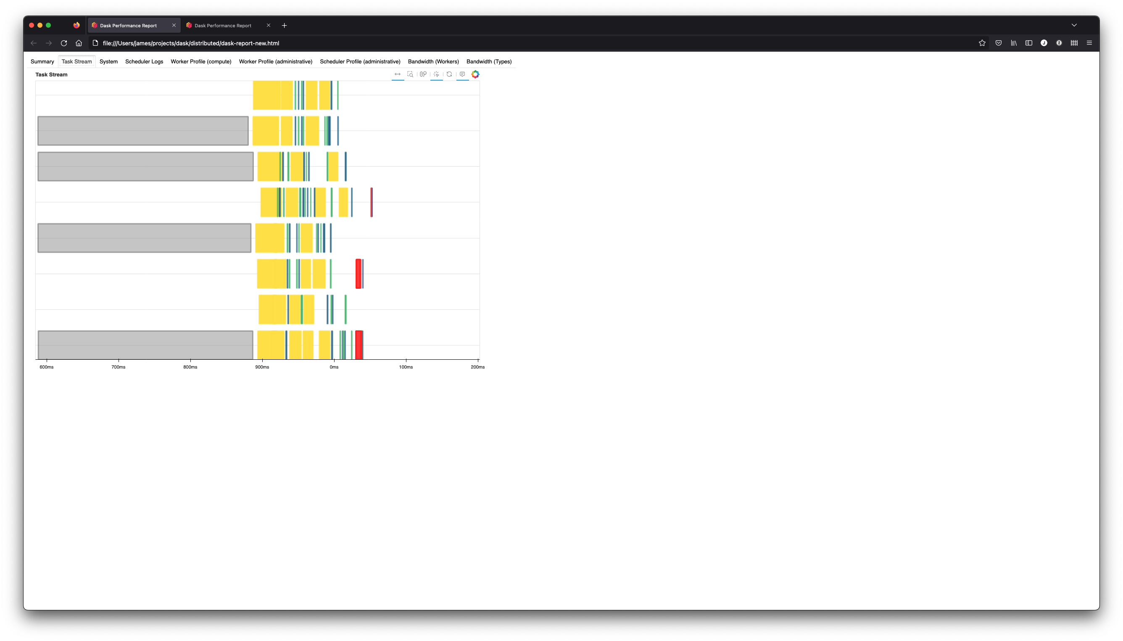Switch to second Dask Performance Report tab
Screen dimensions: 1123x641
(223, 26)
